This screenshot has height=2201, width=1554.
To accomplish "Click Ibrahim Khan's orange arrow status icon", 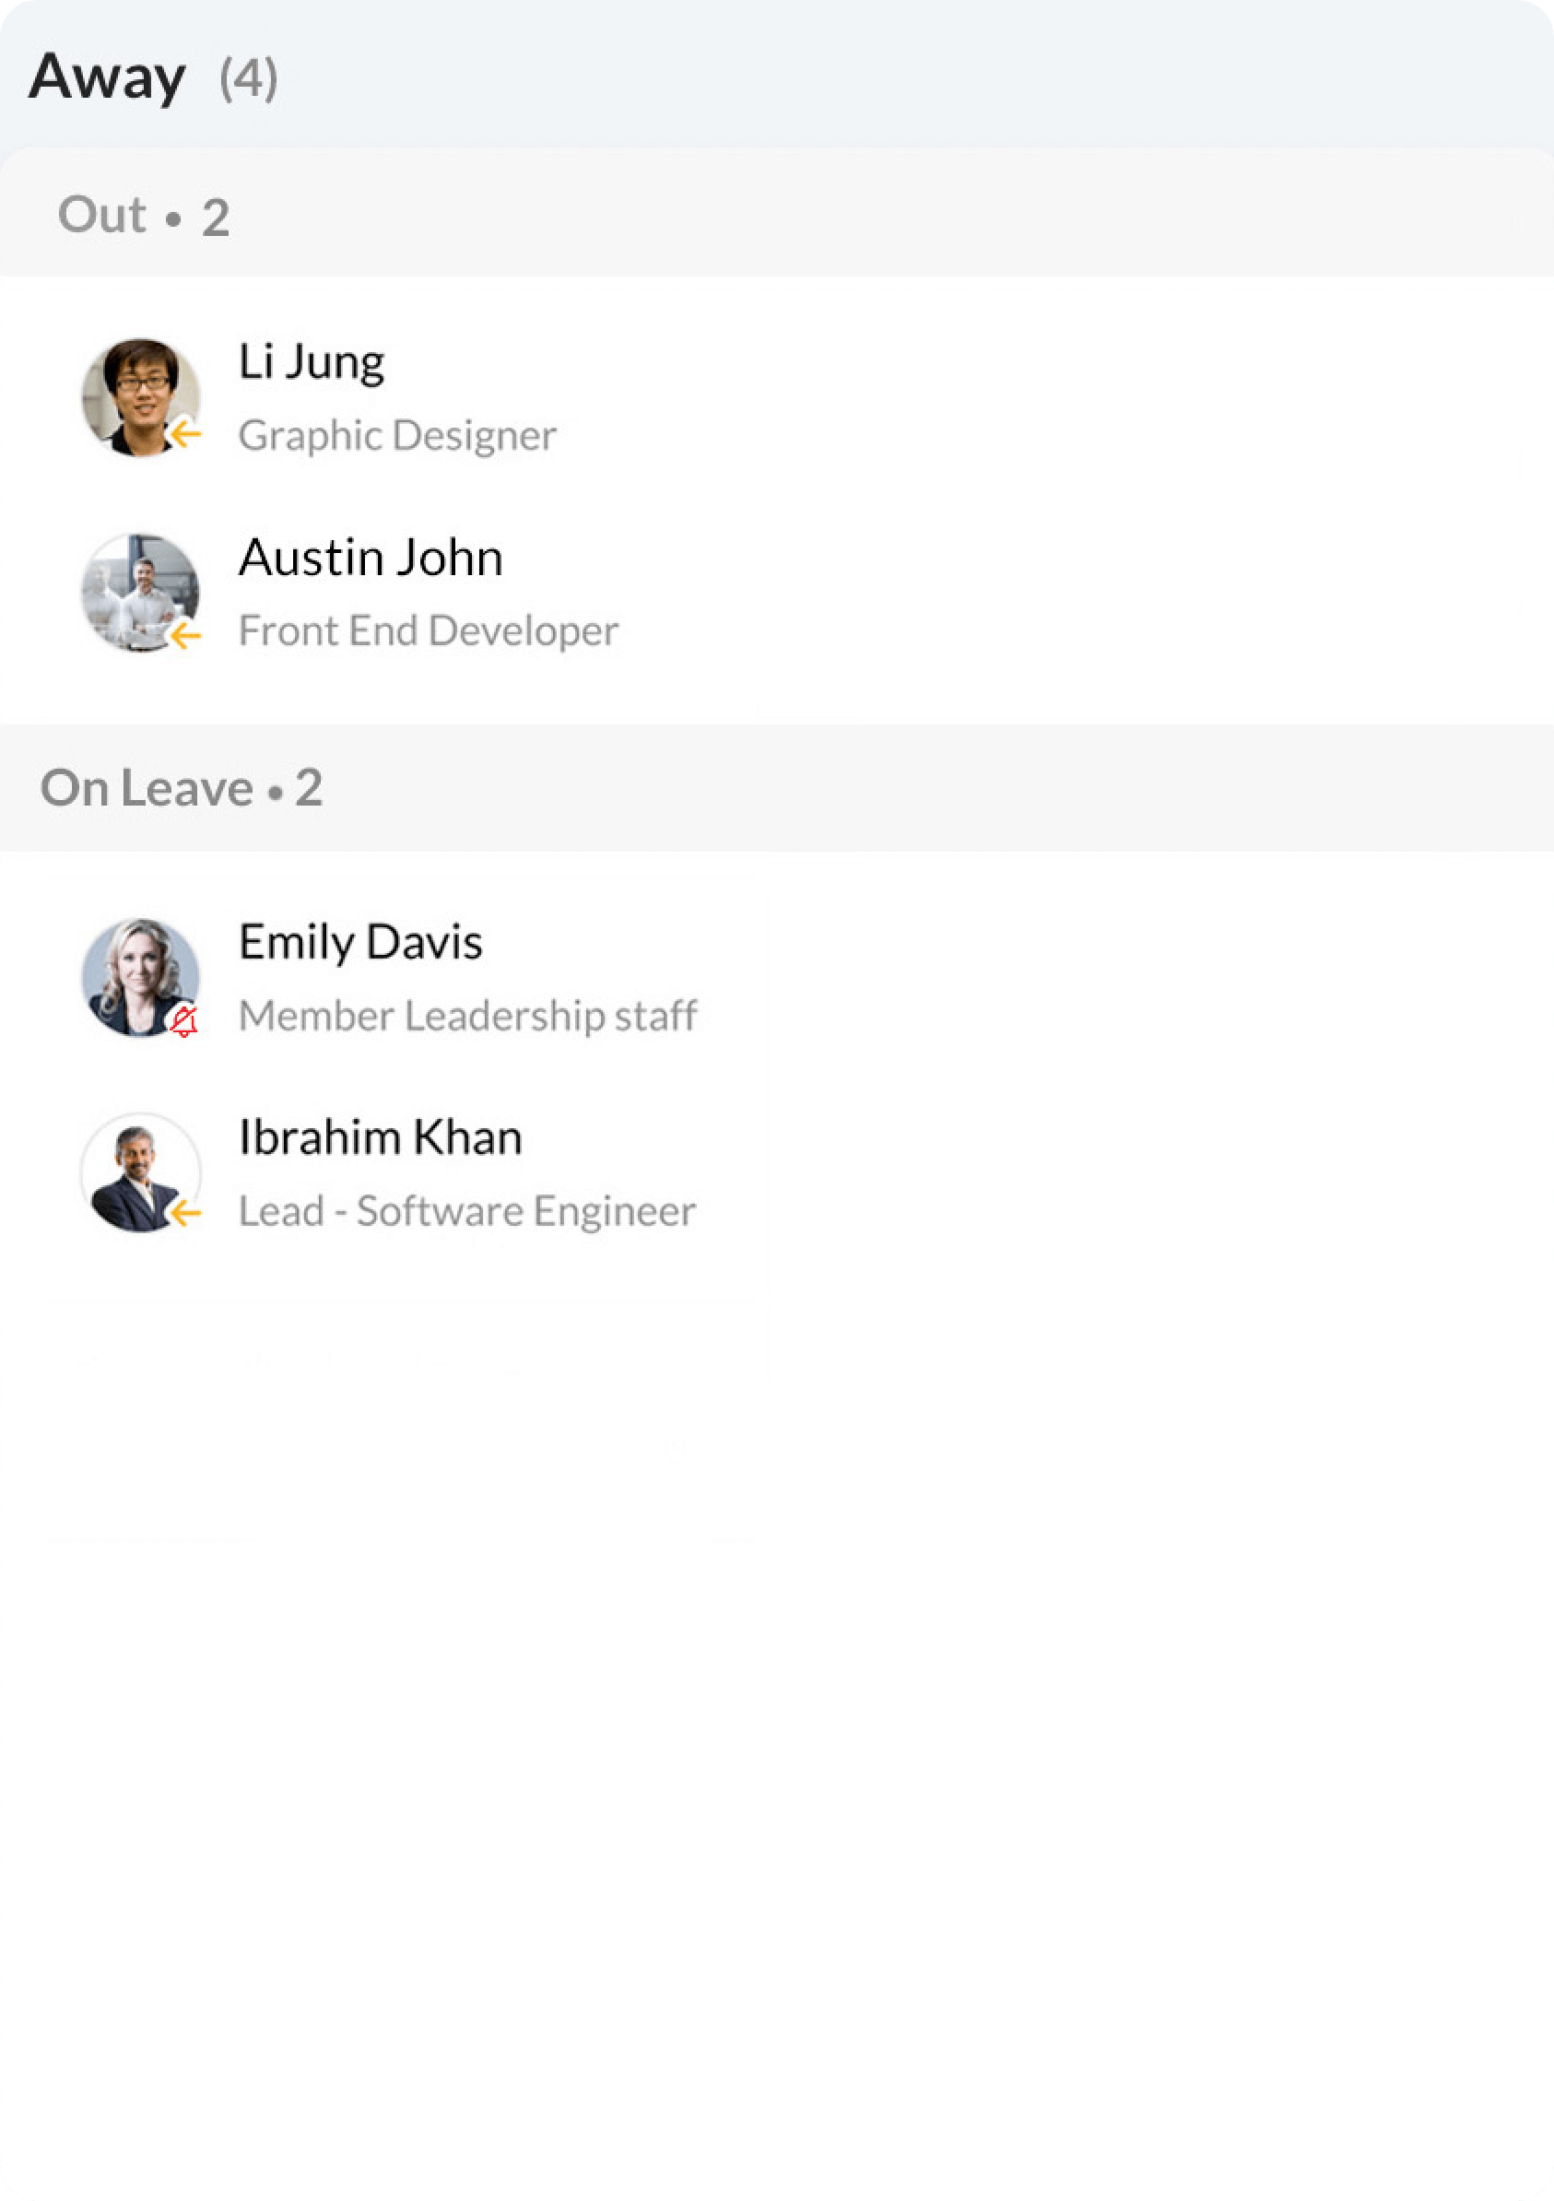I will [x=185, y=1213].
